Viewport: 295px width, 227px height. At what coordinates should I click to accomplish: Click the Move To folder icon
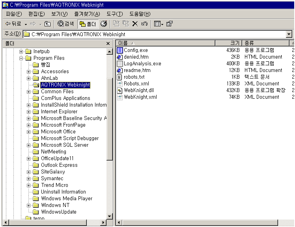(x=116, y=24)
